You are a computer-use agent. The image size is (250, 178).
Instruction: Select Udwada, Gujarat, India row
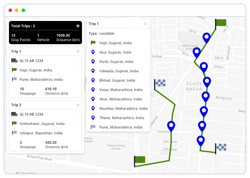tap(119, 71)
